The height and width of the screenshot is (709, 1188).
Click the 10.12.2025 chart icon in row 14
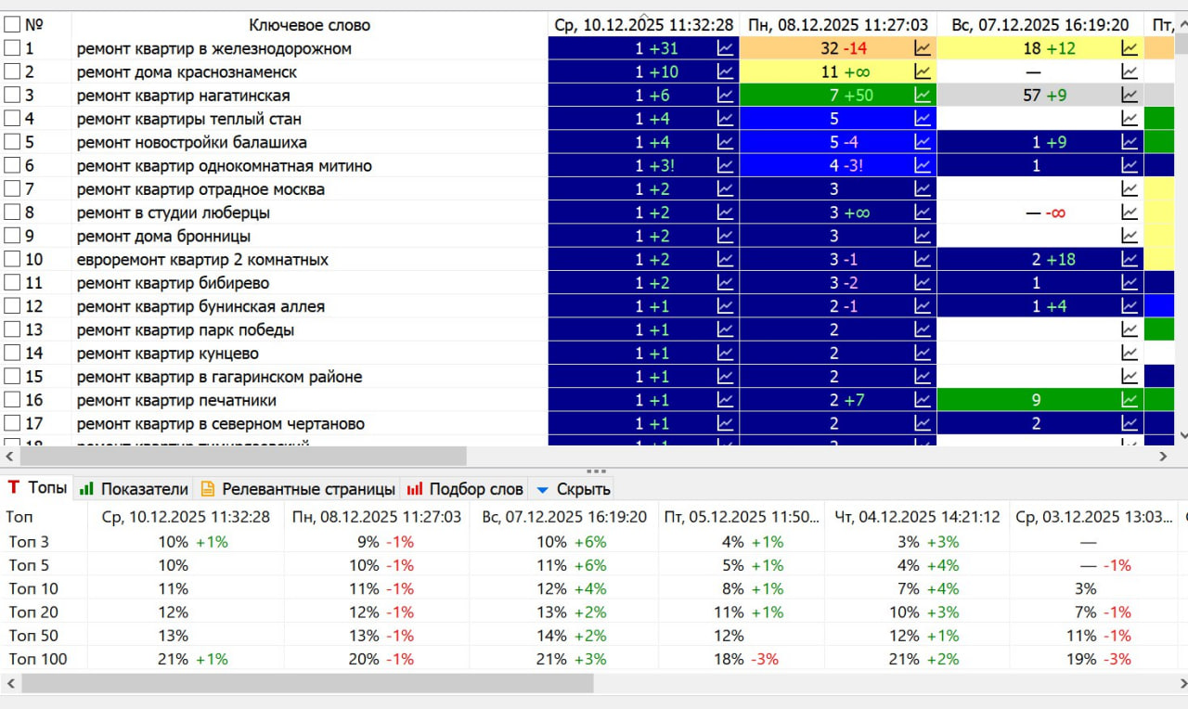(725, 353)
